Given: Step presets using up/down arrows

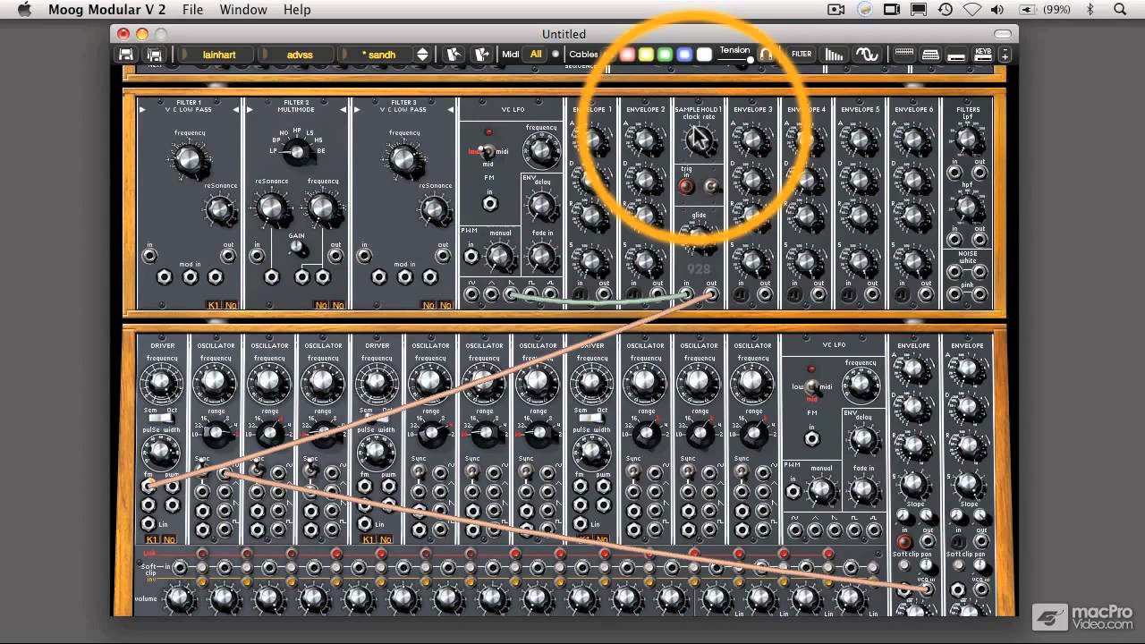Looking at the screenshot, I should [422, 55].
